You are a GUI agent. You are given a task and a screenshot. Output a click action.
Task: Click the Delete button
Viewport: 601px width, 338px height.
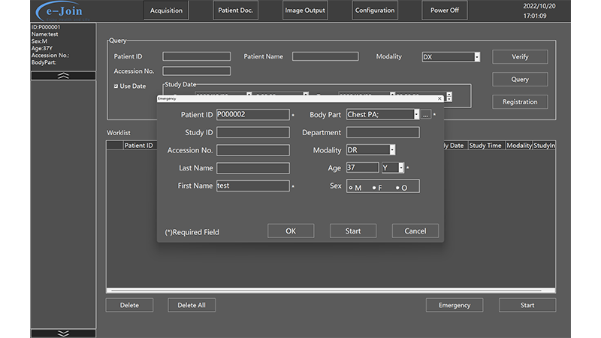click(x=129, y=306)
